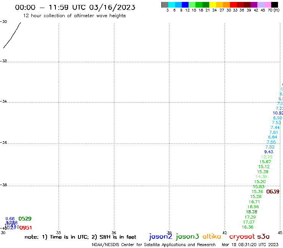The width and height of the screenshot is (283, 248).
Task: Click the longitude axis label 42
Action: click(x=224, y=233)
